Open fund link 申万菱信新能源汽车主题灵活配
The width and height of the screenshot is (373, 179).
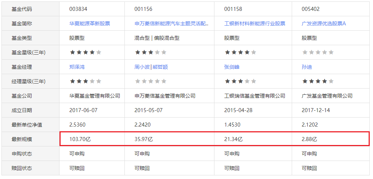171,24
